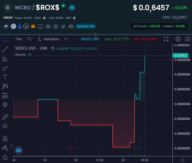Click the $ROX$/USD - UNK chart legend
Image resolution: width=192 pixels, height=163 pixels.
pos(35,48)
